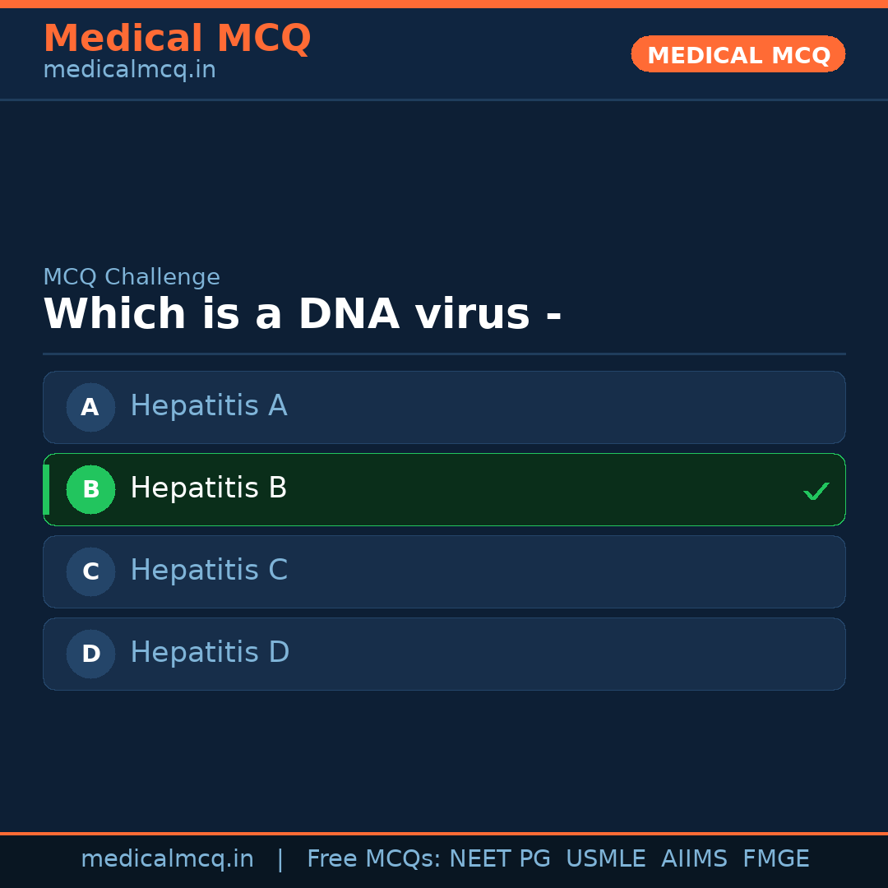
Task: Click the letter C circle icon
Action: pyautogui.click(x=90, y=571)
